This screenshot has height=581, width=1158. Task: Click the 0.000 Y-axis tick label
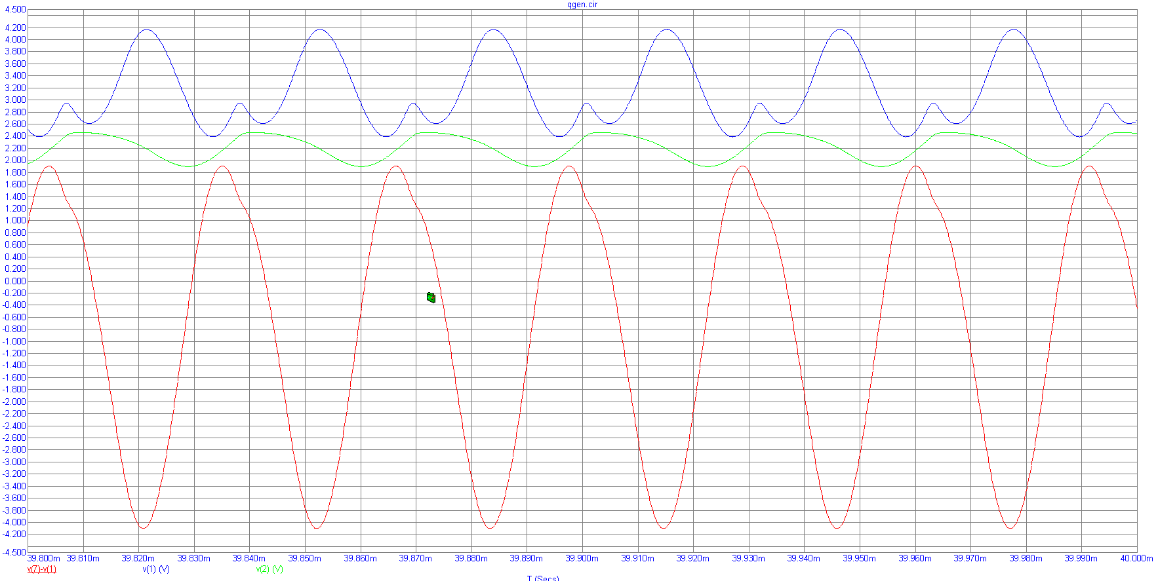click(15, 281)
